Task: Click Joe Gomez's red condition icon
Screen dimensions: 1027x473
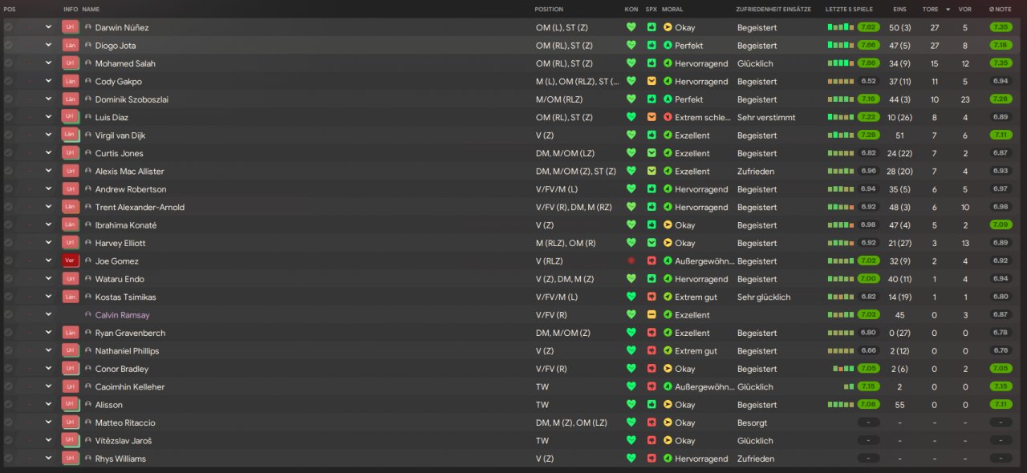Action: [631, 261]
